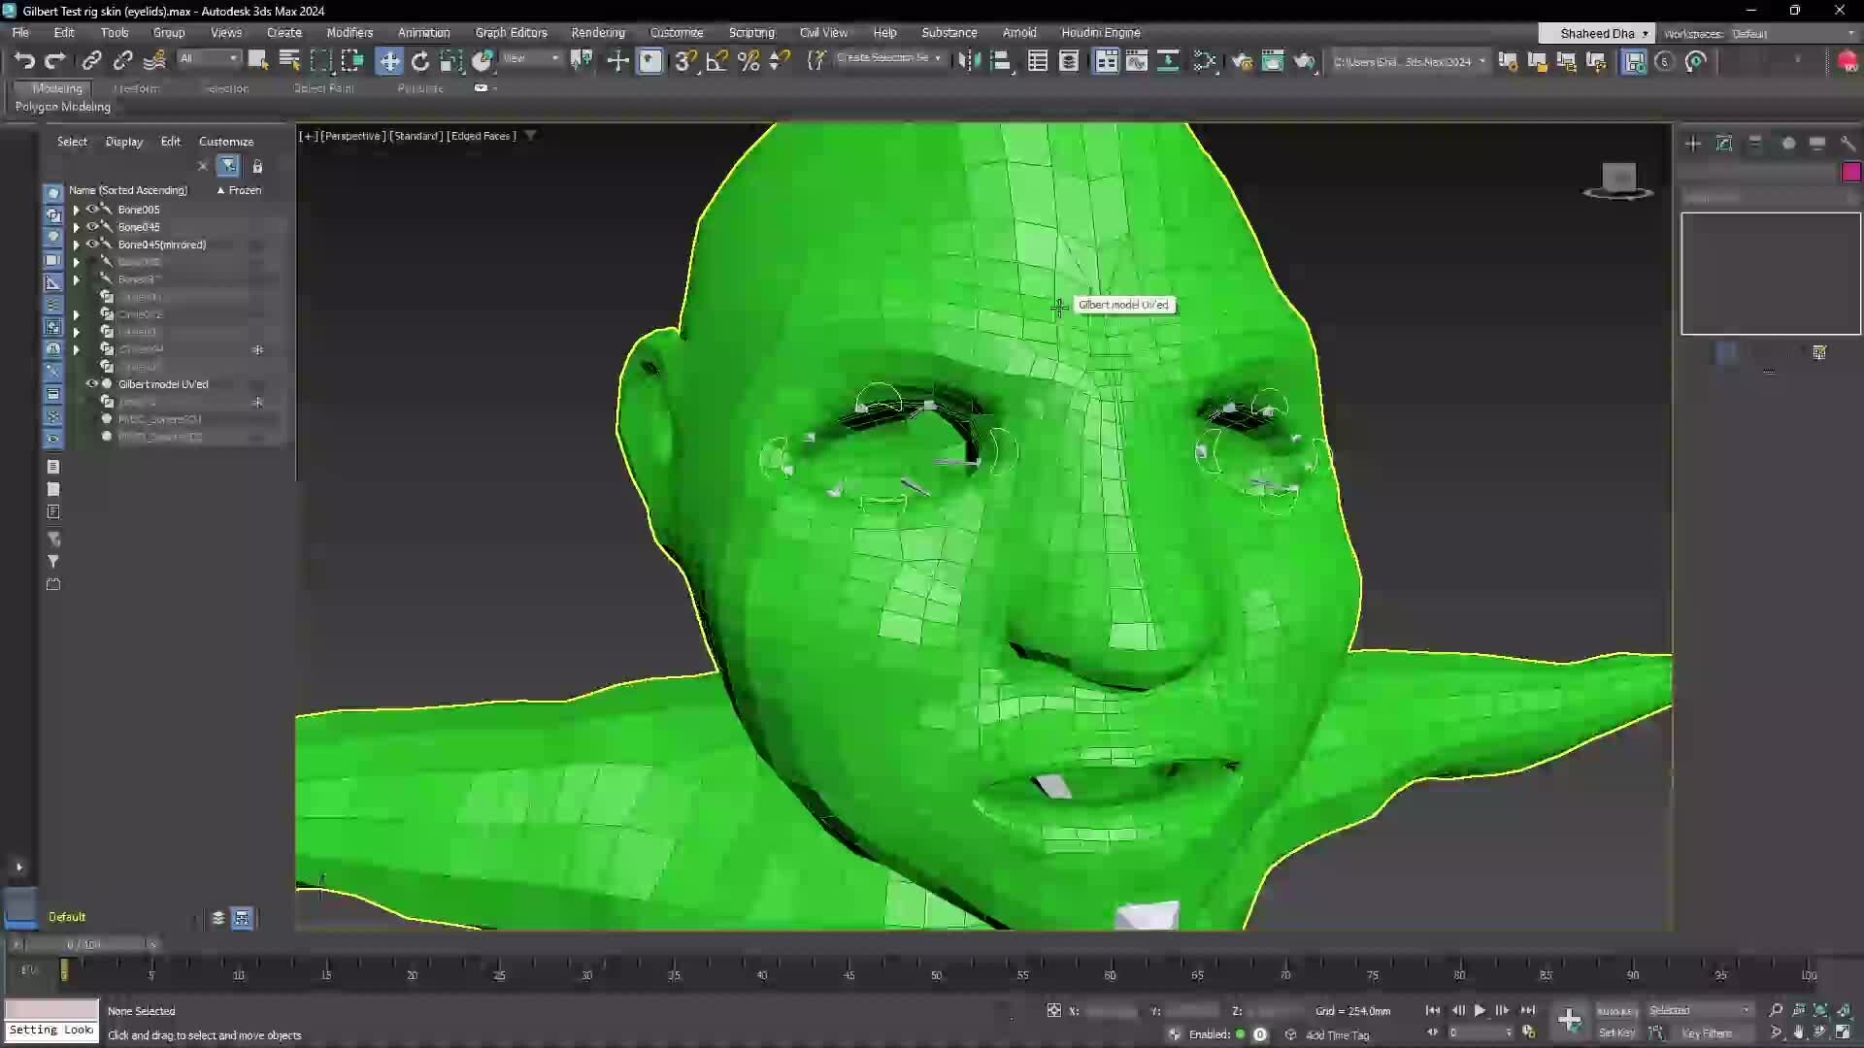Toggle the lock icon in Scene Explorer
The height and width of the screenshot is (1048, 1864).
(x=257, y=166)
